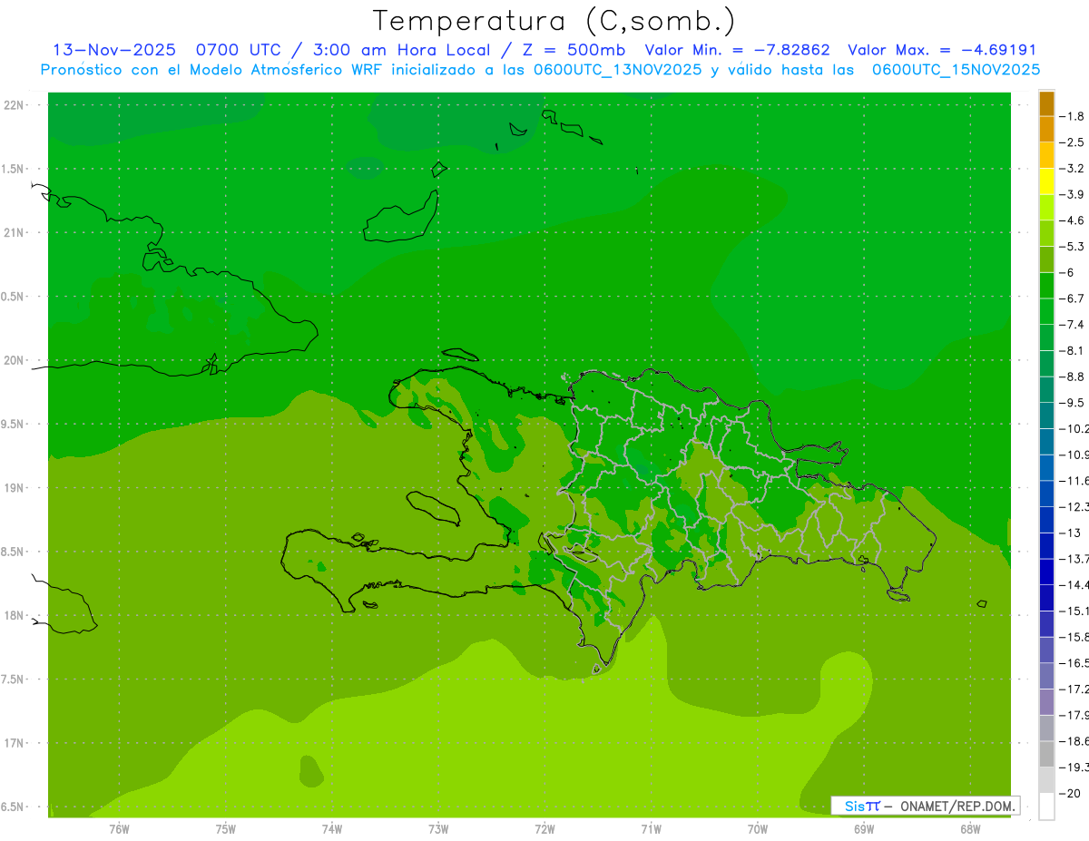Screen dimensions: 1089x841
Task: Click the latitude label "21N"
Action: coord(14,233)
